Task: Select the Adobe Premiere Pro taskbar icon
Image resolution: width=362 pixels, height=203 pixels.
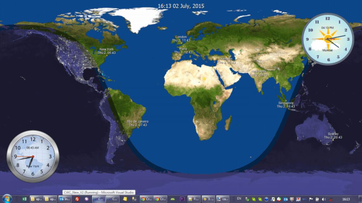Action: [183, 198]
